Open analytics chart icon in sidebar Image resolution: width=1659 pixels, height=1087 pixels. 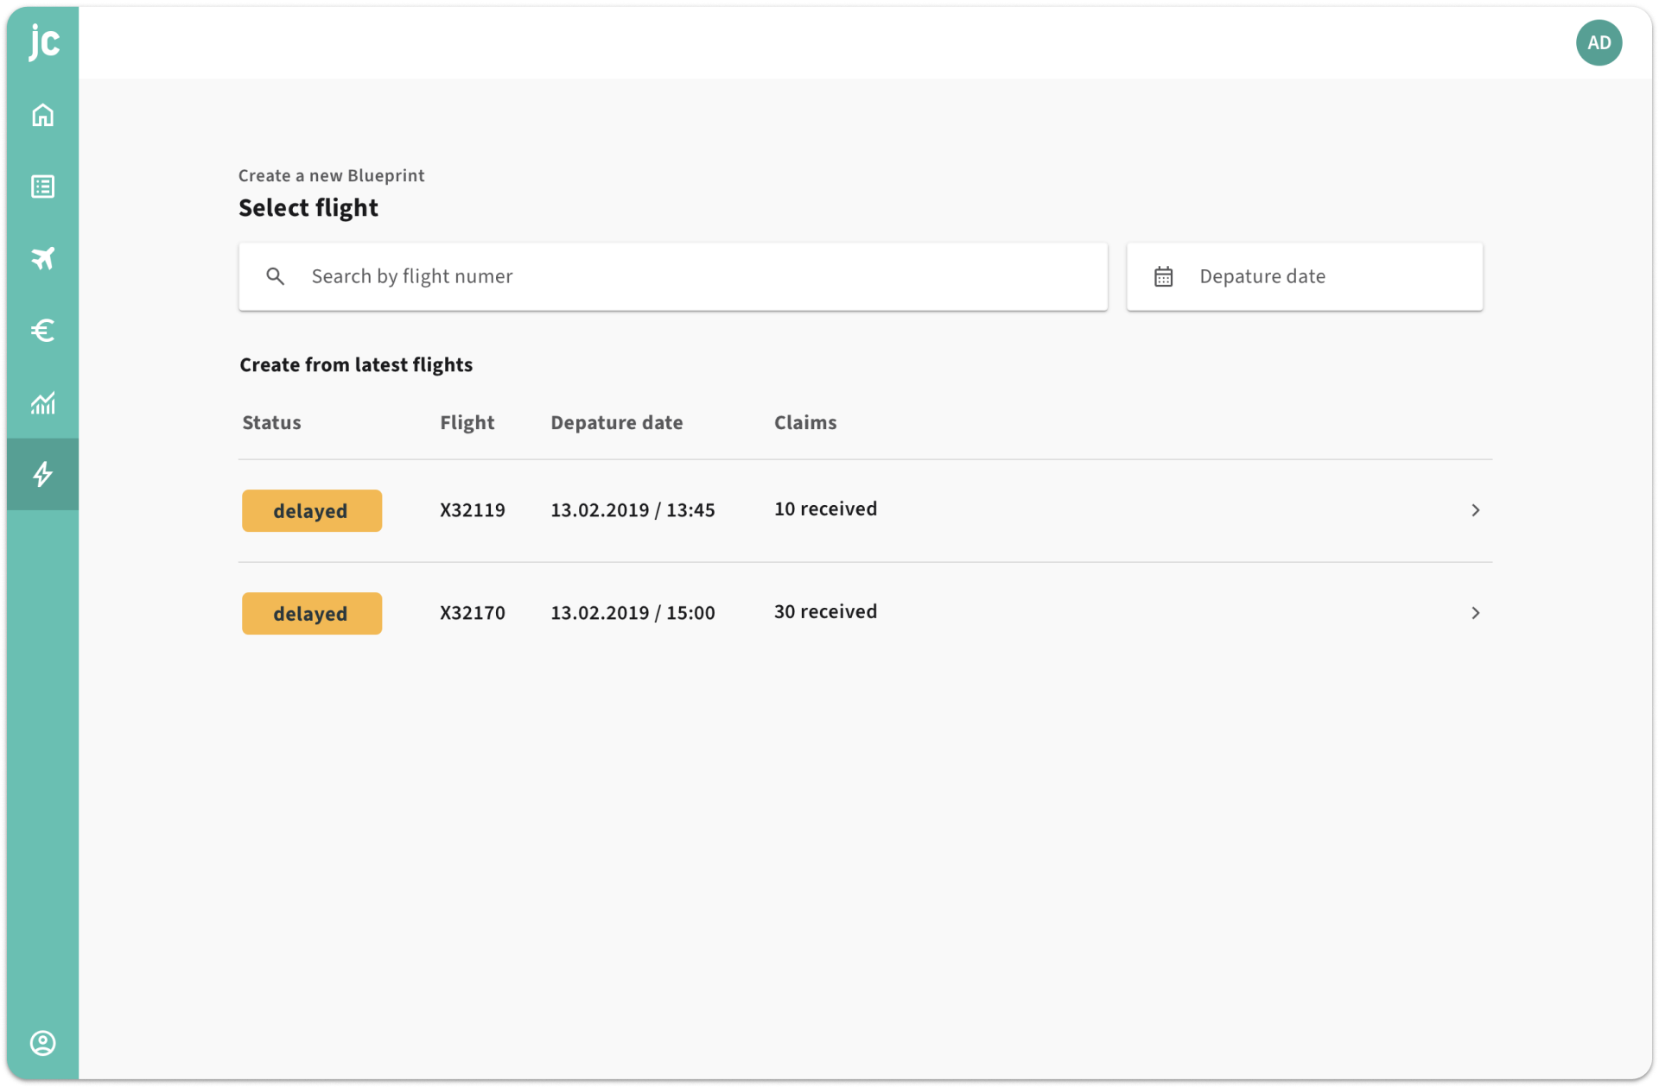click(42, 402)
